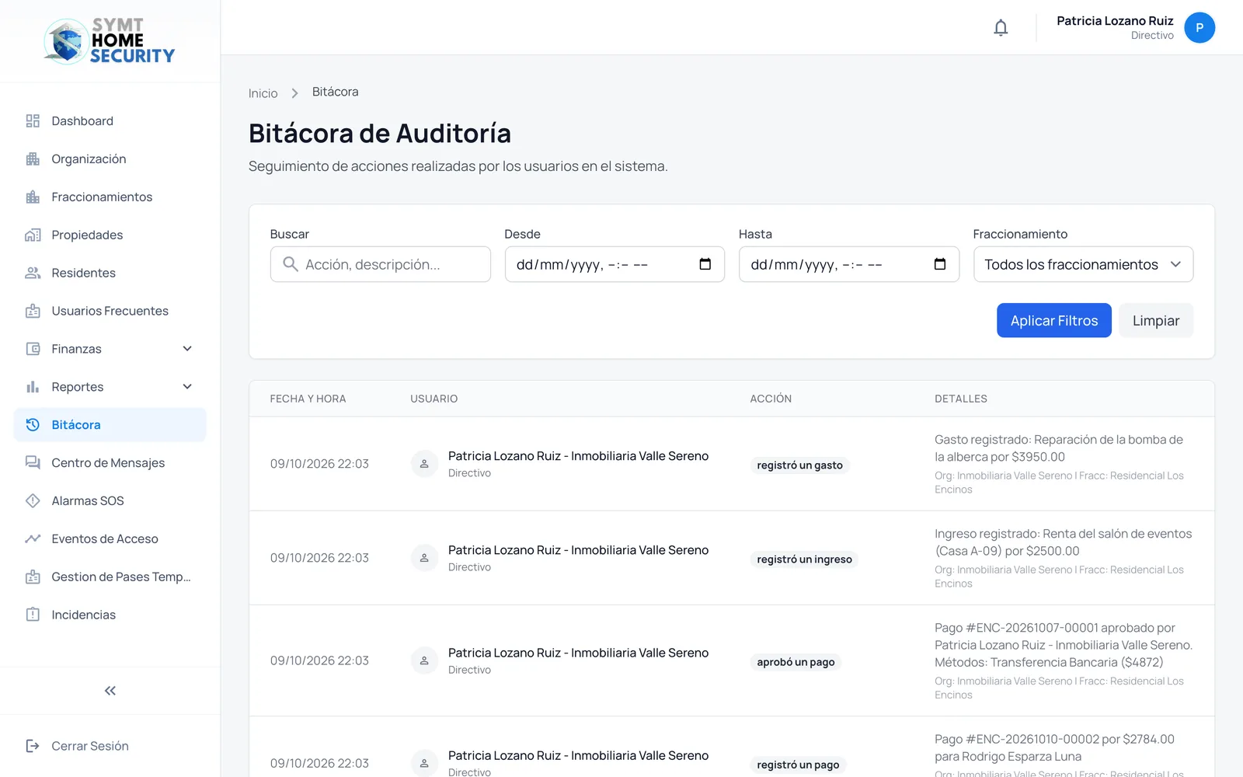Open Alarmas SOS page
The width and height of the screenshot is (1243, 777).
[110, 501]
